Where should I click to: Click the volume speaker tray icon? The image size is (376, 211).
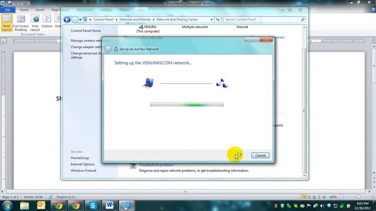coord(322,206)
